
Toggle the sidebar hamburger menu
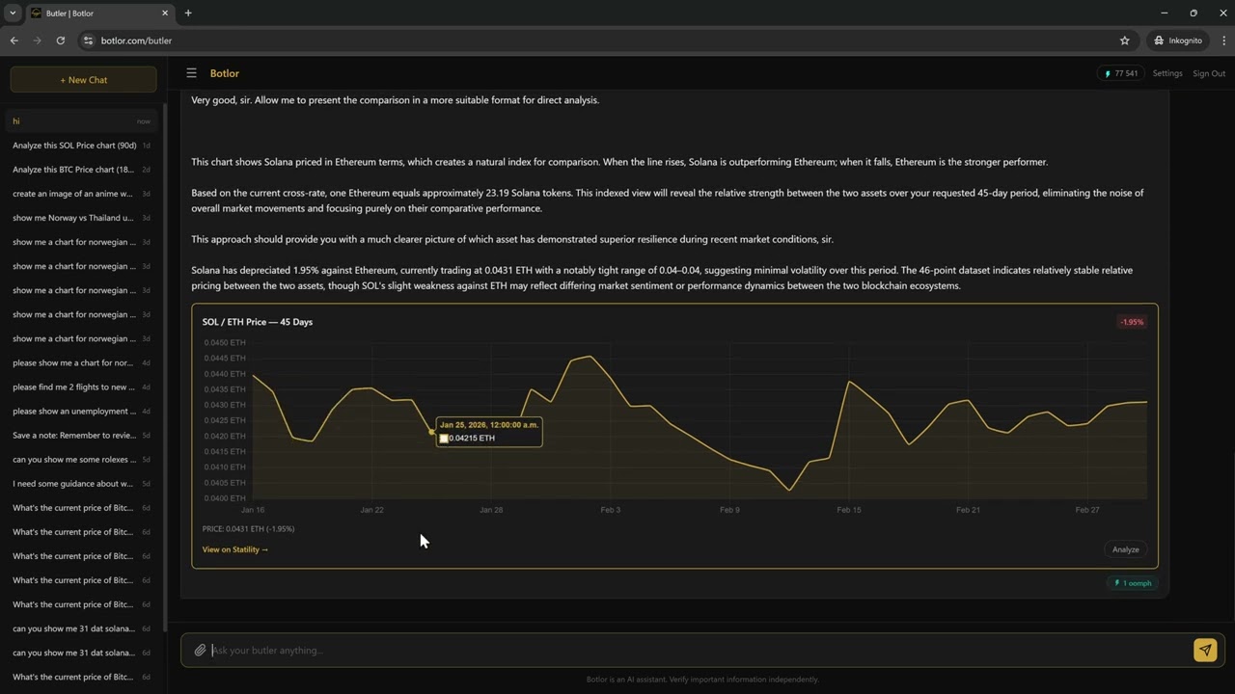tap(191, 73)
